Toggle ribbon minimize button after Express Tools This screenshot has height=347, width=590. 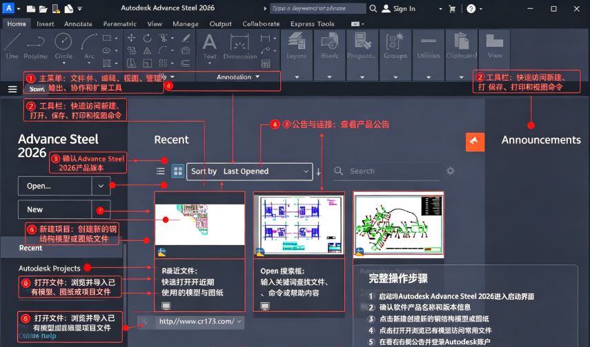click(x=355, y=23)
